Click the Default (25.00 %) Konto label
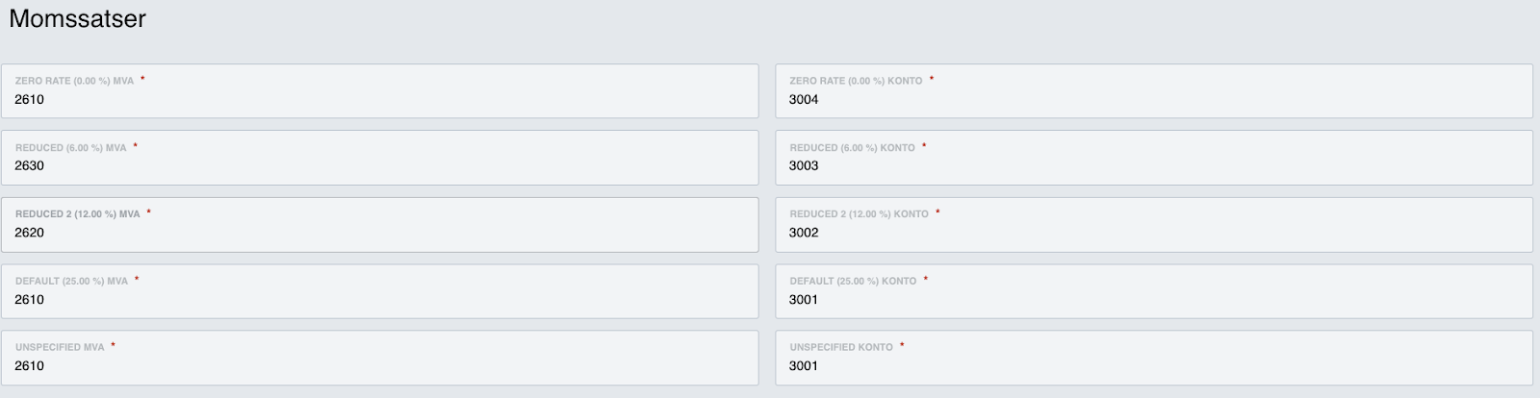The height and width of the screenshot is (398, 1540). point(853,281)
